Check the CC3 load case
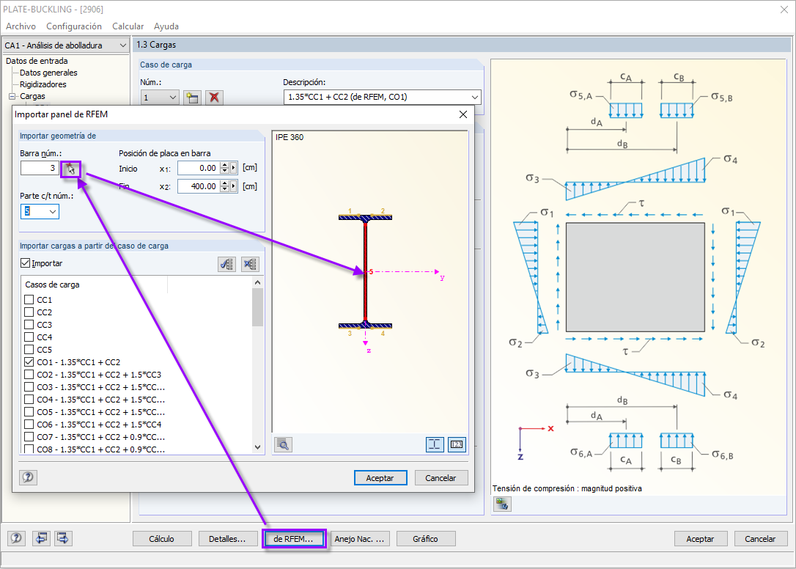Screen dimensions: 796x569 29,325
